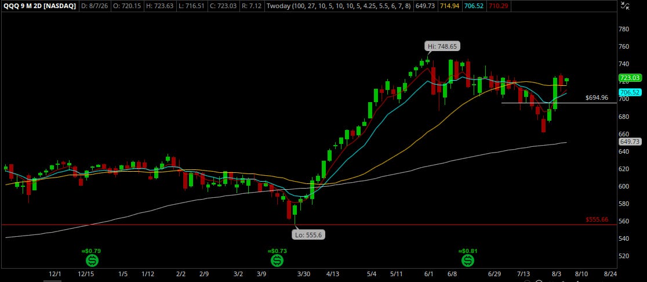Select the $694.96 price level label
Screen dimensions: 647x282
[597, 98]
